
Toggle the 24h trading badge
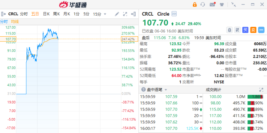point(174,14)
